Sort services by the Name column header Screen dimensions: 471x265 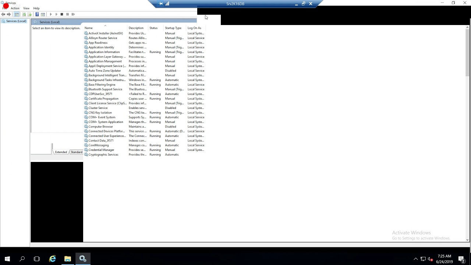(x=105, y=28)
